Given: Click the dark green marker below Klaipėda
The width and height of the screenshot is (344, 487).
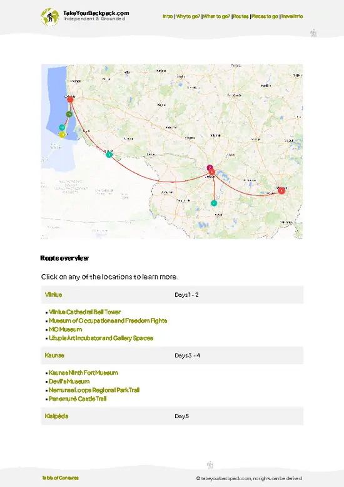Looking at the screenshot, I should [69, 115].
